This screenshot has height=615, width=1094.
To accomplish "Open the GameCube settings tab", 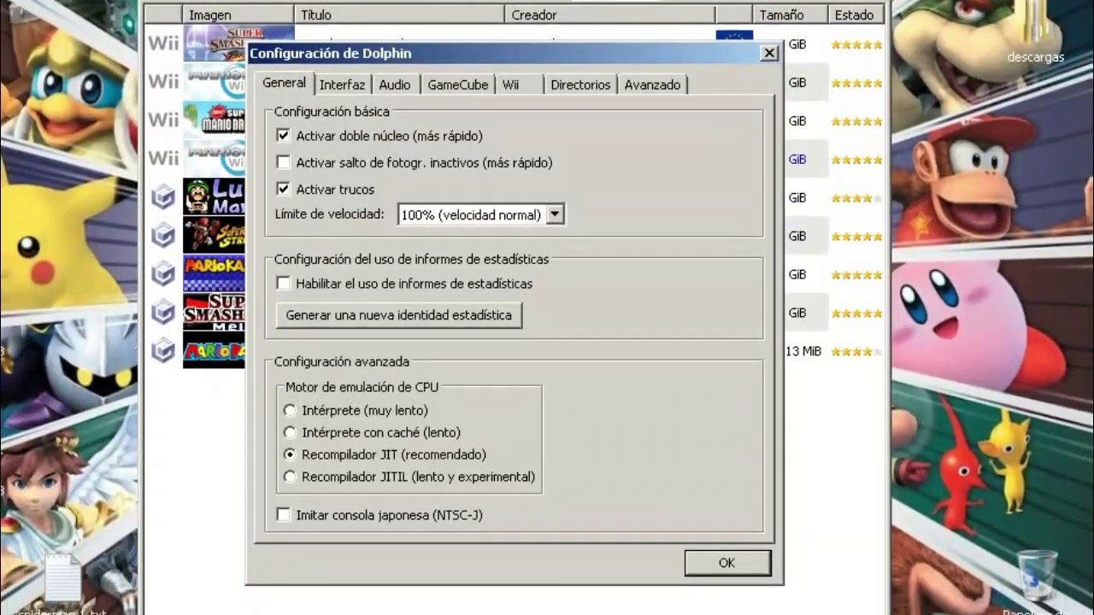I will tap(457, 85).
